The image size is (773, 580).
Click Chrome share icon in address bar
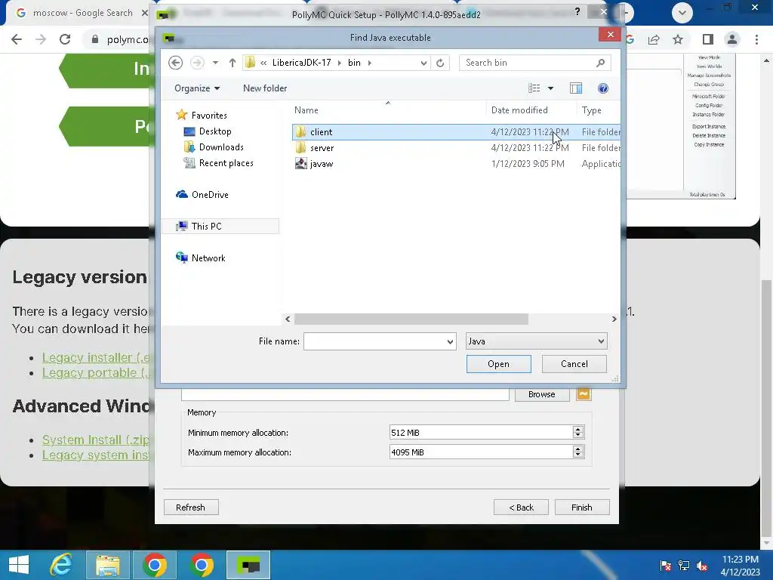(x=654, y=39)
